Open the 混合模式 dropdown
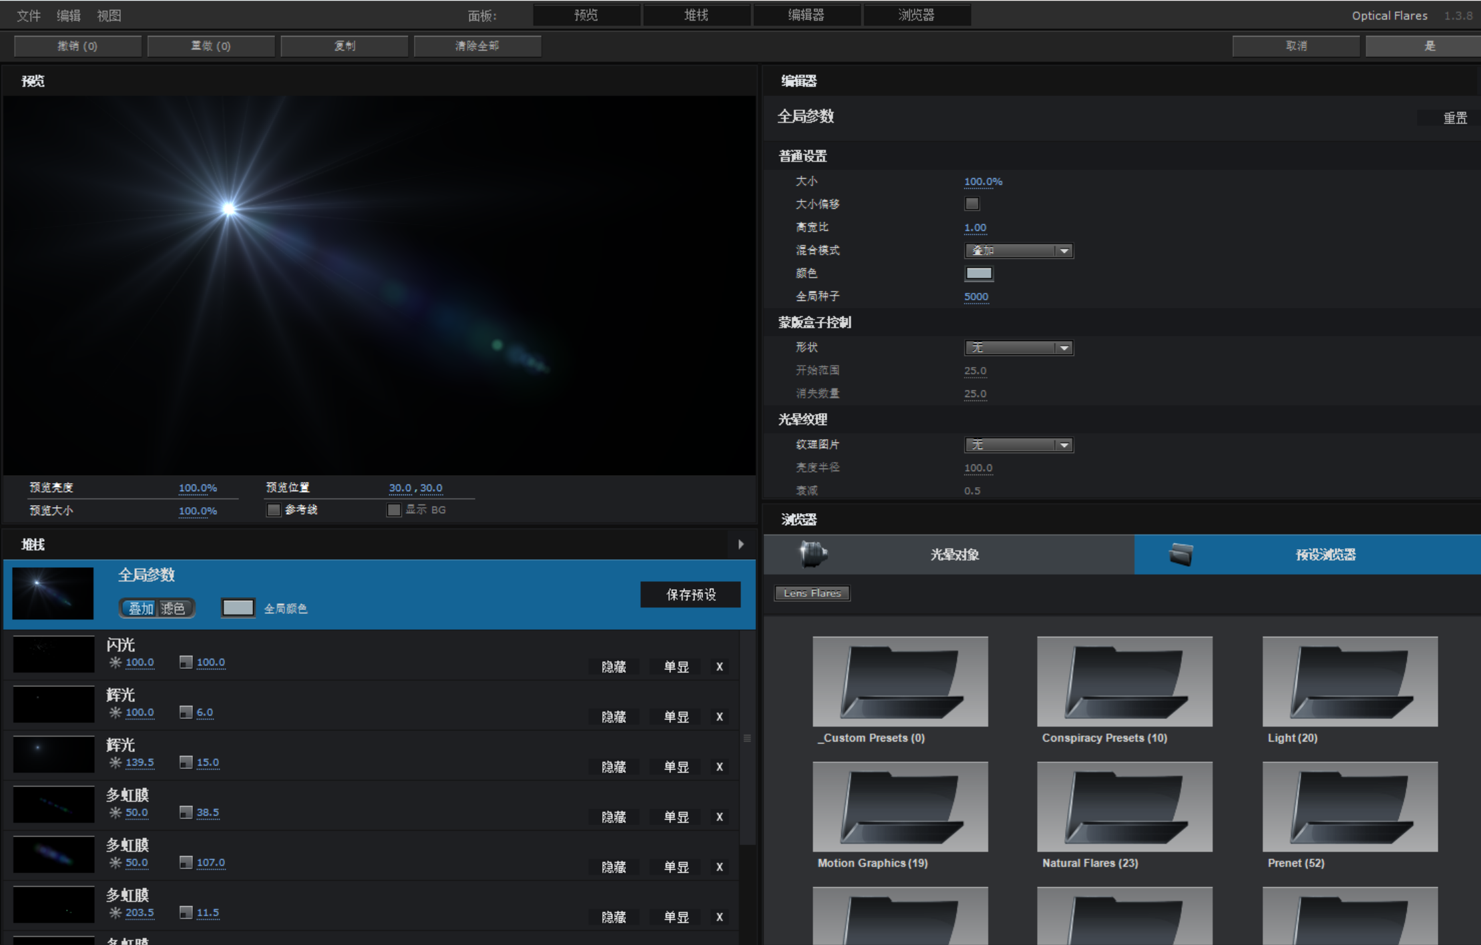The width and height of the screenshot is (1481, 945). coord(1018,251)
